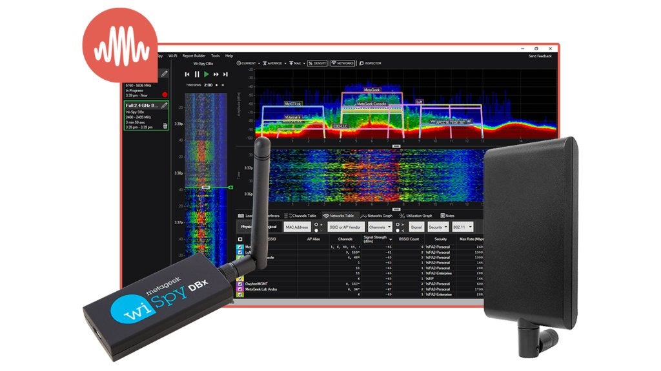Switch to the Networks Table tab

[338, 216]
